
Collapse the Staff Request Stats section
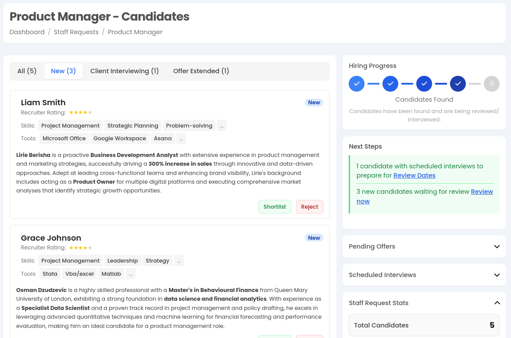click(497, 303)
